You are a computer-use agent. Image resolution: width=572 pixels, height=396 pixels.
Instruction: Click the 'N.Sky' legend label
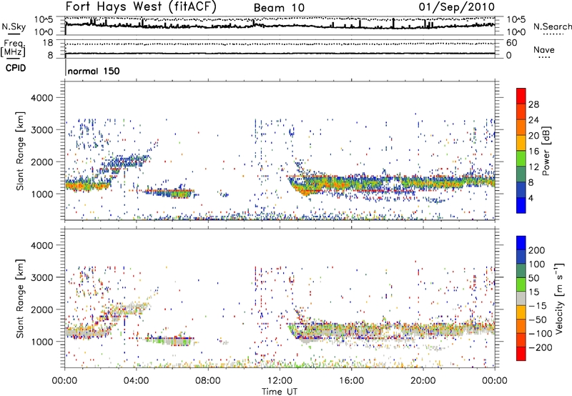pos(14,26)
